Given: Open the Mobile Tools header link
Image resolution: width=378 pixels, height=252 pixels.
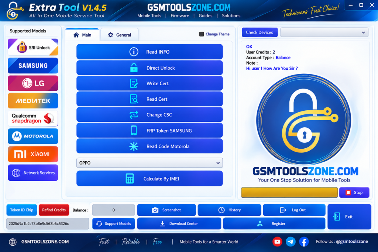Looking at the screenshot, I should [x=149, y=15].
